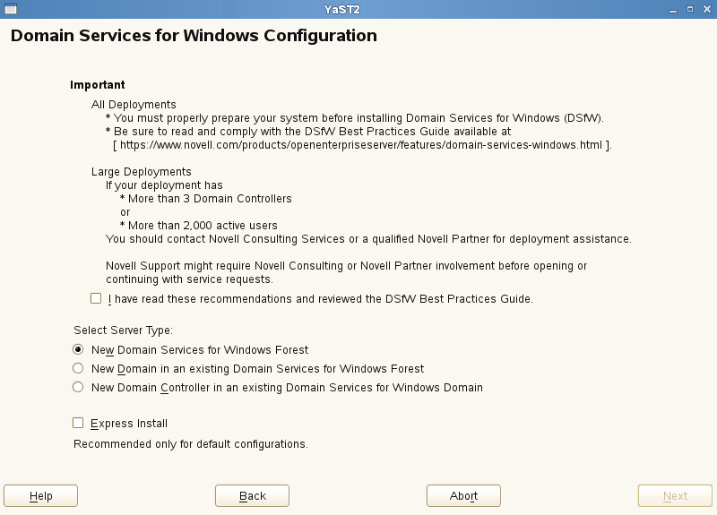Check the 'I have read these recommendations' box
This screenshot has width=717, height=515.
[96, 298]
